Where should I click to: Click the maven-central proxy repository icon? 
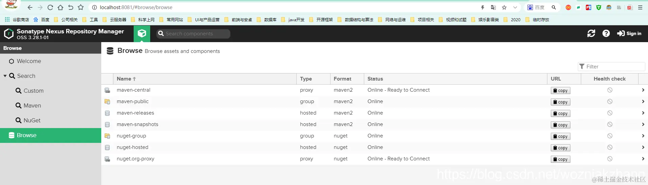pos(107,90)
